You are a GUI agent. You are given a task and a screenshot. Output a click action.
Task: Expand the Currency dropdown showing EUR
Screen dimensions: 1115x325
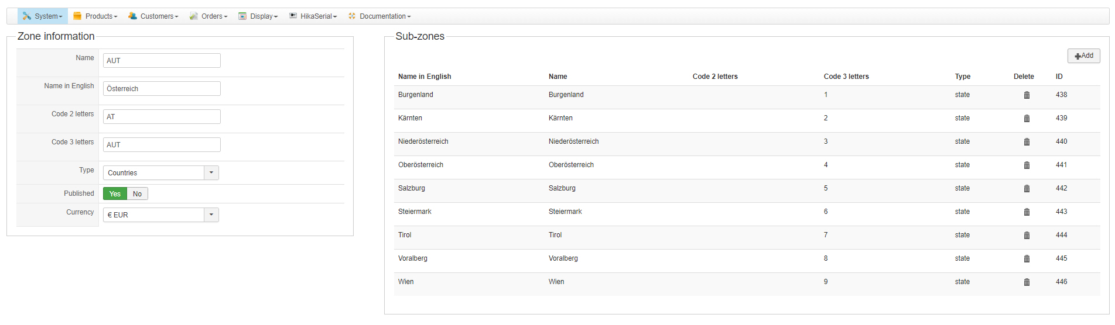click(160, 215)
